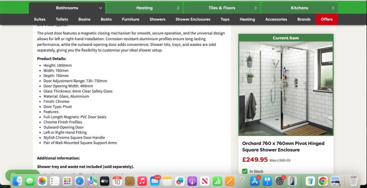This screenshot has width=367, height=188.
Task: Open Calendar showing date 10
Action: click(x=117, y=181)
